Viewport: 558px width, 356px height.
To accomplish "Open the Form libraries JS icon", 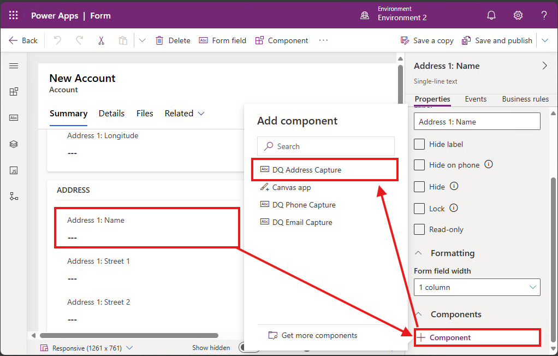I will pyautogui.click(x=14, y=170).
